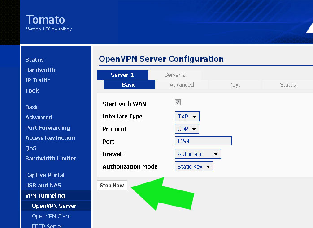This screenshot has width=313, height=228.
Task: Open the Bandwidth sidebar section
Action: coord(40,70)
